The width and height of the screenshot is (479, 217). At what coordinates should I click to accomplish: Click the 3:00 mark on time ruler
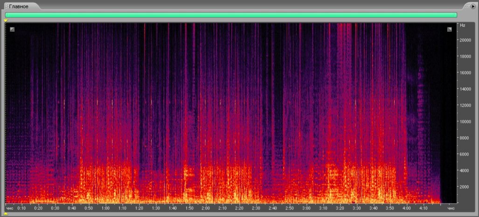[306, 208]
